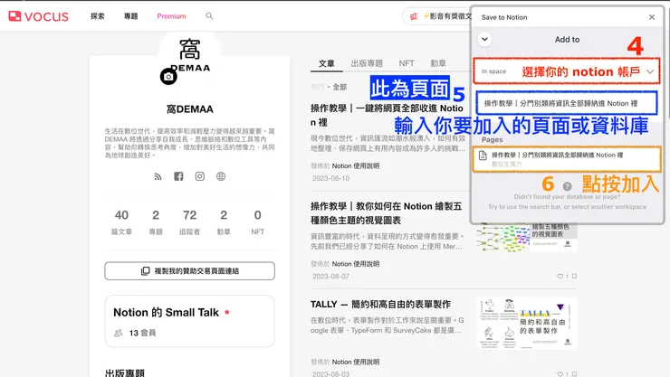Switch to the 文章 tab
The image size is (670, 377).
point(327,63)
